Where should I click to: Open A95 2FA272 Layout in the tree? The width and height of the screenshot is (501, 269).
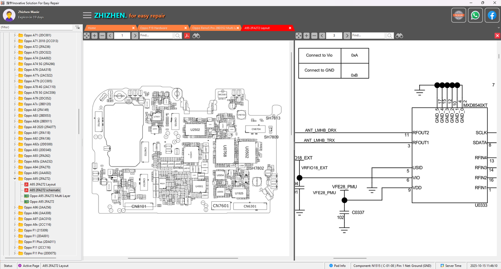pos(43,185)
